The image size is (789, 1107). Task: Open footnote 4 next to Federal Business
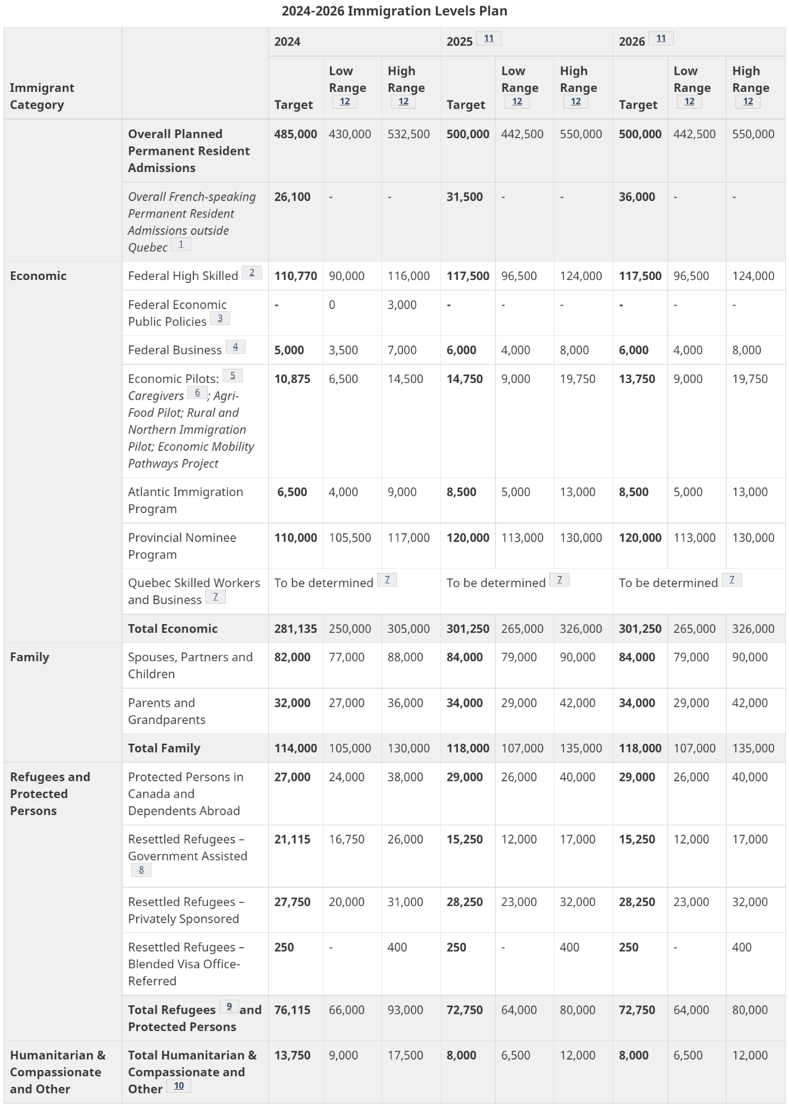point(235,347)
